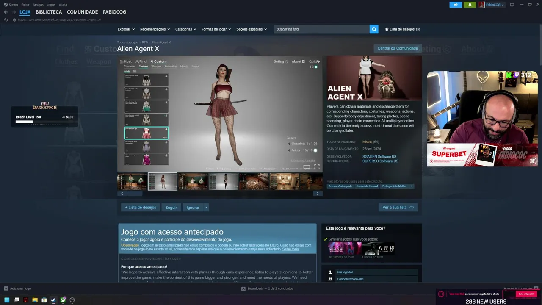
Task: Click the RPG breadcrumb link
Action: coord(145,42)
